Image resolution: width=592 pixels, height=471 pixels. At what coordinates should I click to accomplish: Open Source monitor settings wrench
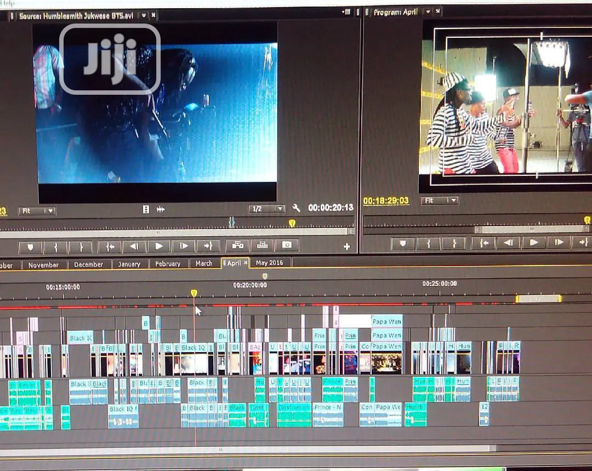pyautogui.click(x=296, y=208)
